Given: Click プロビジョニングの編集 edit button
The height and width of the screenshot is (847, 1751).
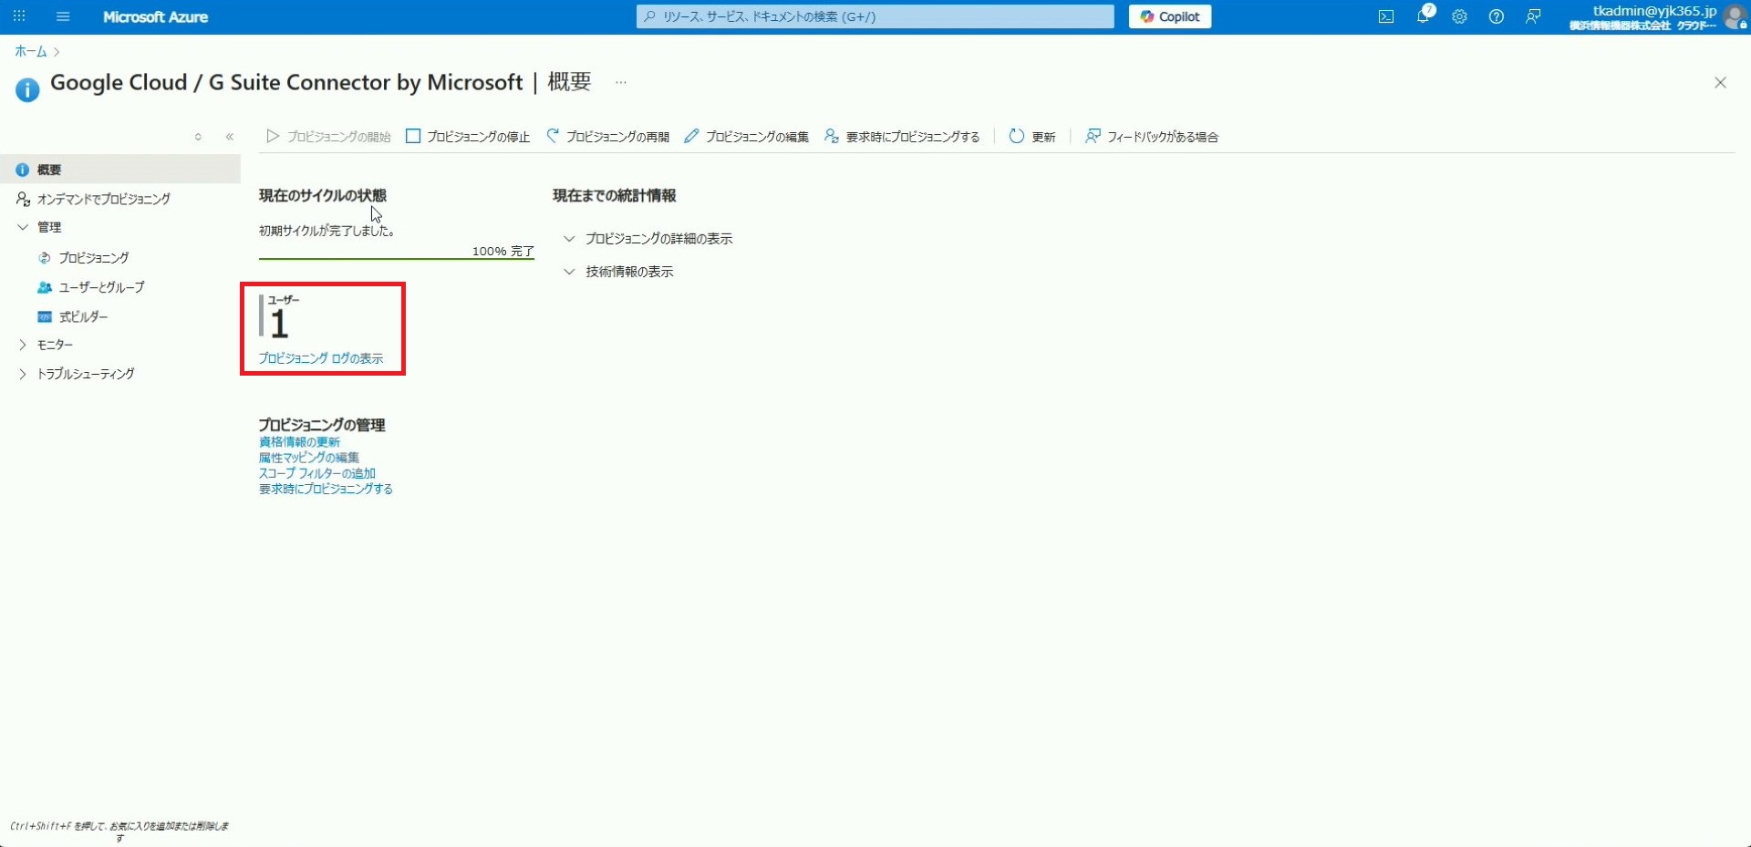Looking at the screenshot, I should click(746, 137).
